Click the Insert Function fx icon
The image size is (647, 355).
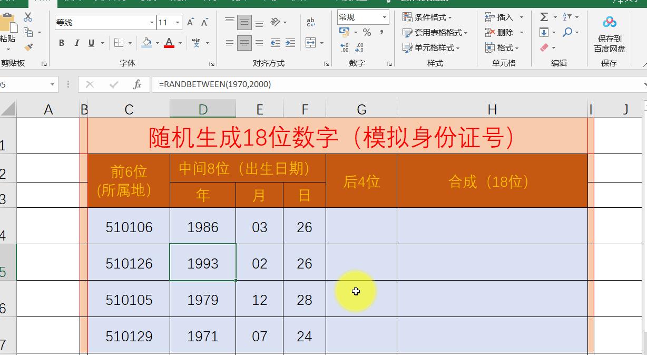pos(137,84)
